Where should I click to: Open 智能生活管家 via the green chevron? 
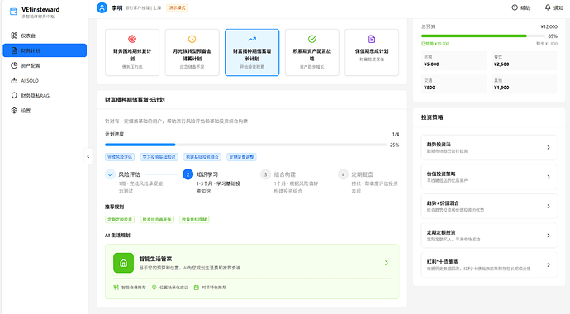387,263
